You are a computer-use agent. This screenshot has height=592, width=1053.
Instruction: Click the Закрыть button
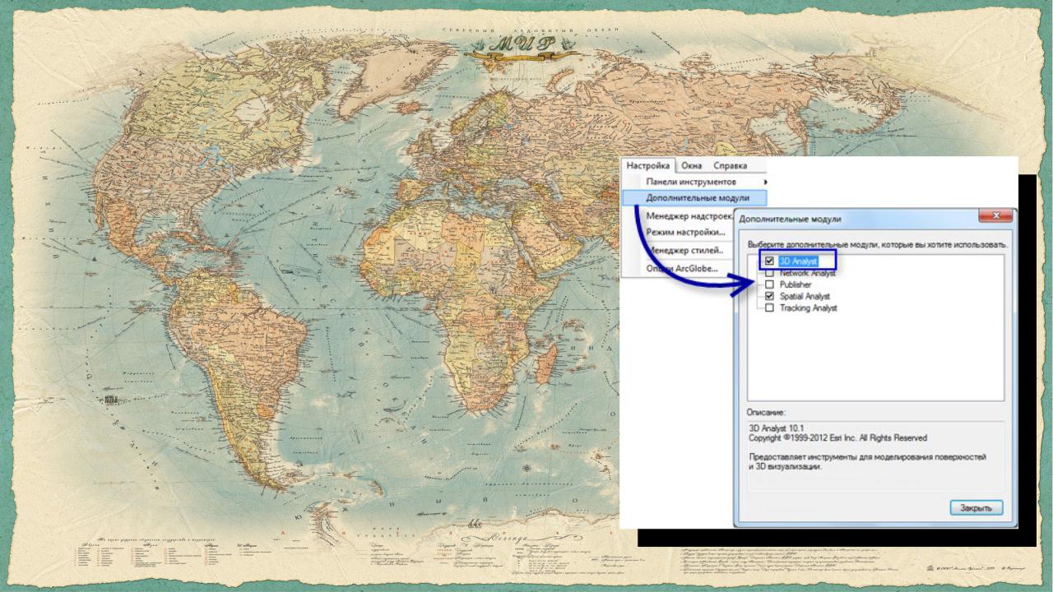(976, 508)
